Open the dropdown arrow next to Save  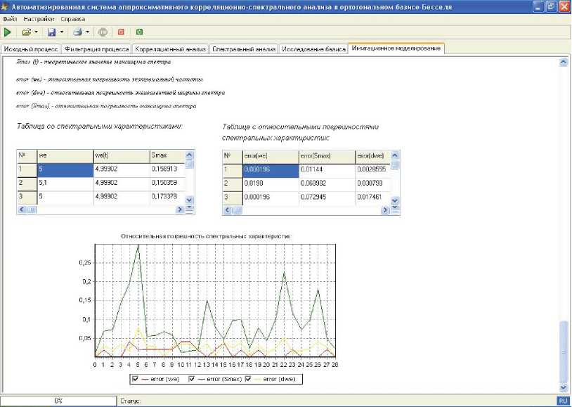coord(61,32)
